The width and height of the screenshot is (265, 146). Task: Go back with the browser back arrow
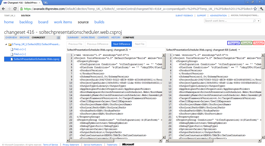tap(3, 9)
